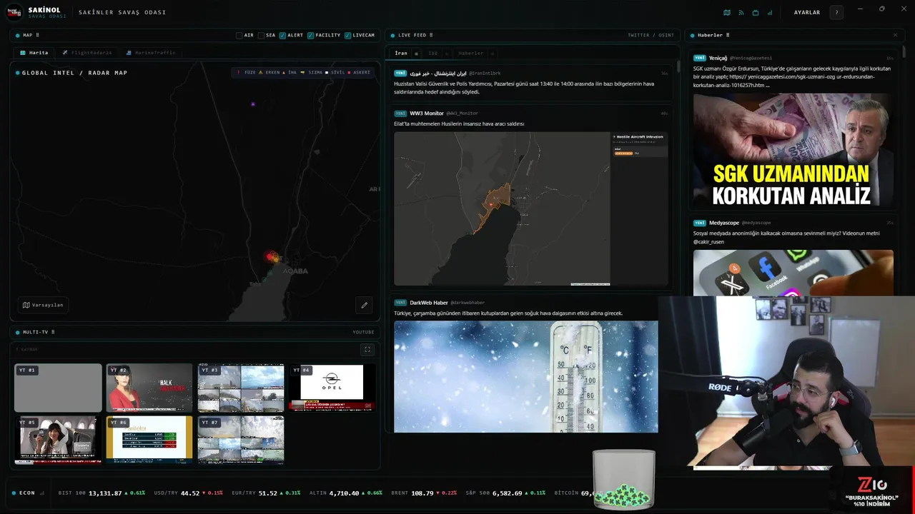Select the İran live feed tab
Viewport: 915px width, 514px height.
pos(401,54)
